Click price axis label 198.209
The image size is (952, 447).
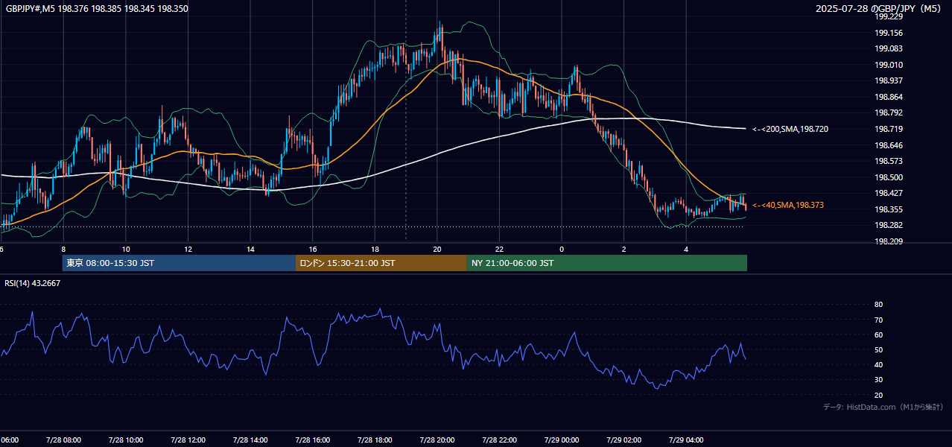tap(889, 241)
